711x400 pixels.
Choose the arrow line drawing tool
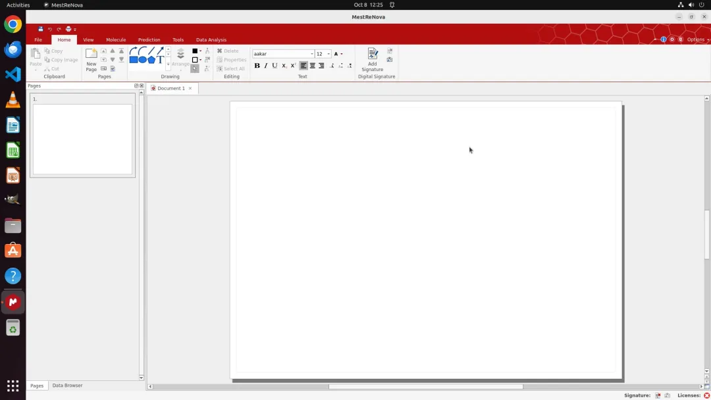[160, 50]
